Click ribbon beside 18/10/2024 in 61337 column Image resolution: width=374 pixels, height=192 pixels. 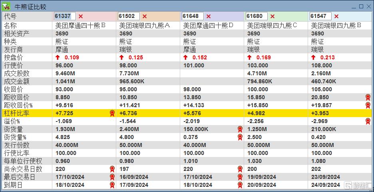click(x=112, y=185)
